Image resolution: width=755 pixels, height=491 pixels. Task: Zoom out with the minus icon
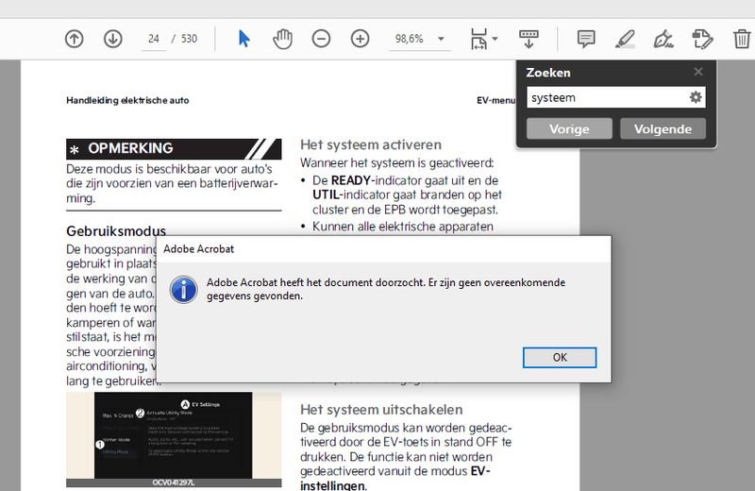click(321, 39)
